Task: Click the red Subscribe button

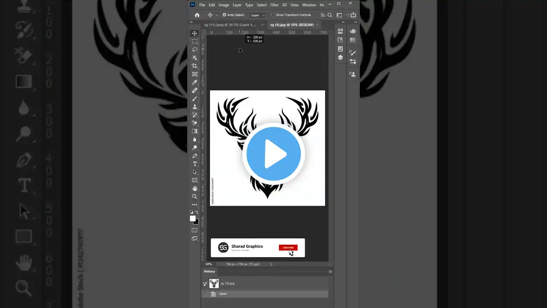Action: pyautogui.click(x=288, y=248)
